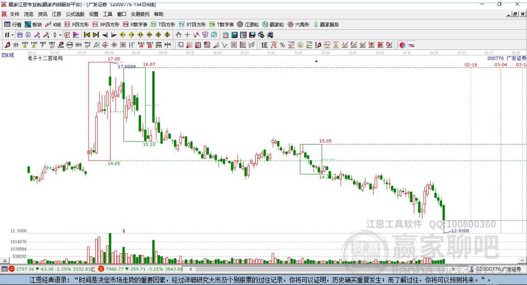Click the 沪 Shanghai index status indicator
Screen dimensions: 527x285
(x=11, y=269)
